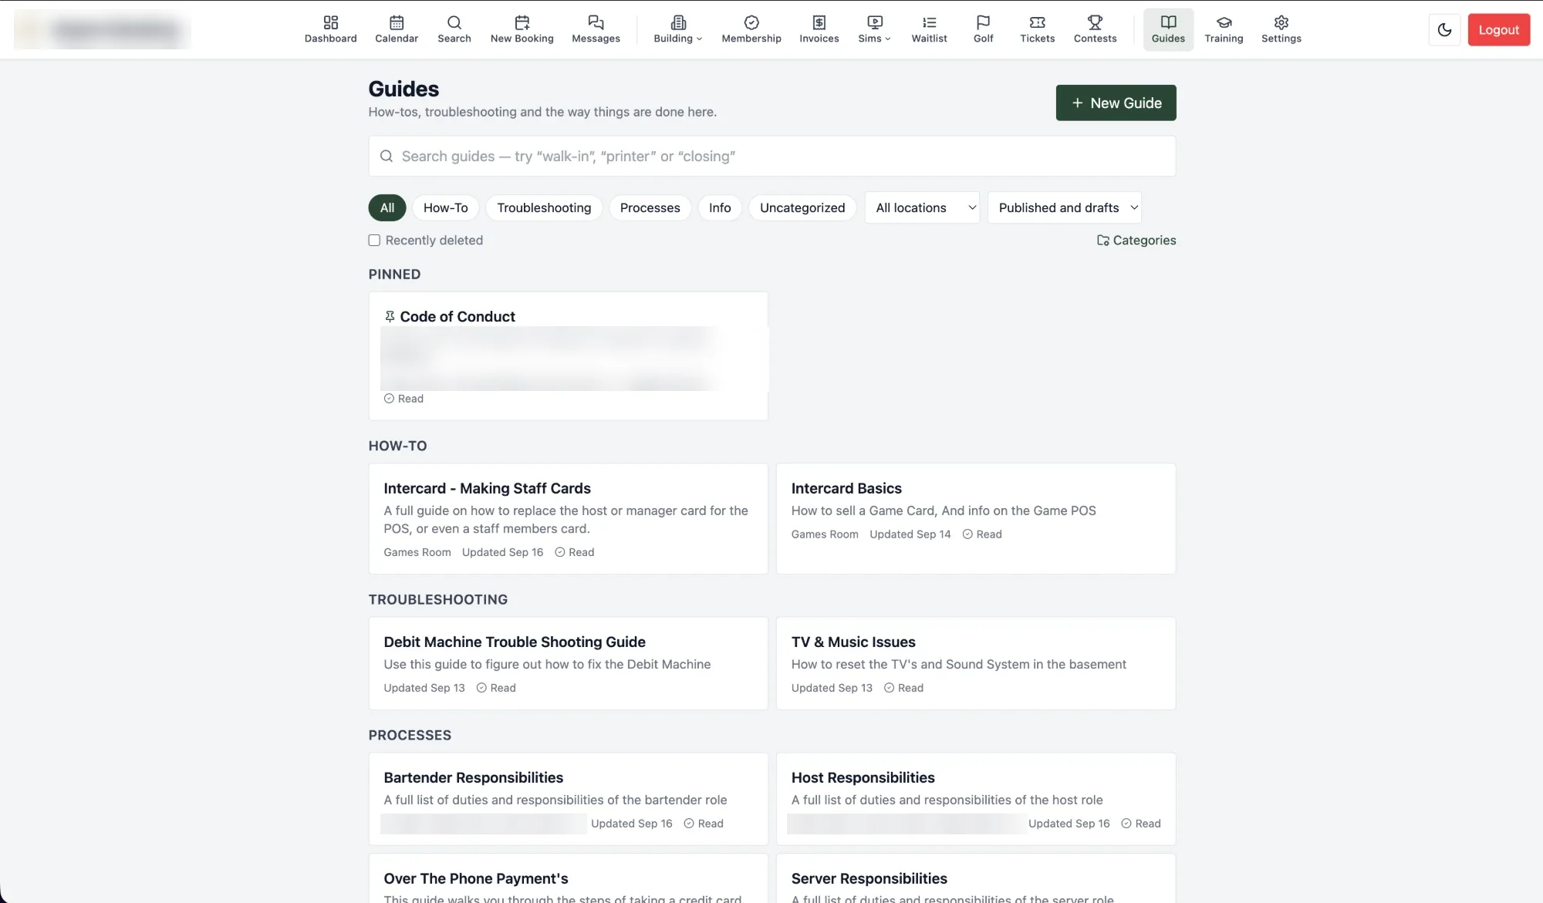Image resolution: width=1543 pixels, height=903 pixels.
Task: Open the Server Responsibilities guide
Action: click(x=976, y=878)
